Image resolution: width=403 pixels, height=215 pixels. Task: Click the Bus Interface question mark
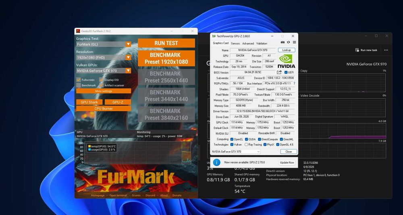coord(294,84)
